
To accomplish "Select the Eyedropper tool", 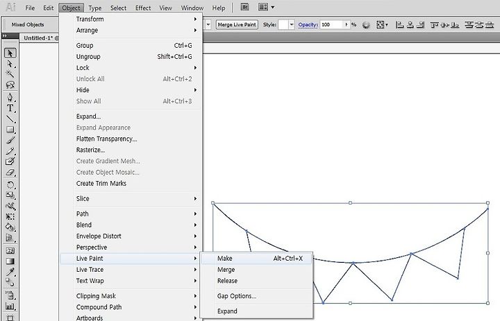I will pyautogui.click(x=10, y=272).
